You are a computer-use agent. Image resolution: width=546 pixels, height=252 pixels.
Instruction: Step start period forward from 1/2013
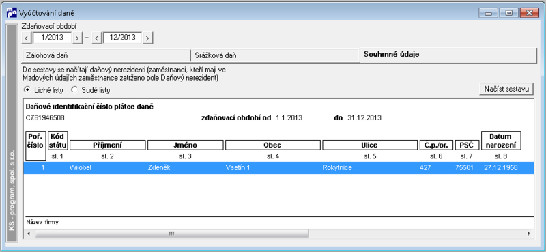(77, 38)
